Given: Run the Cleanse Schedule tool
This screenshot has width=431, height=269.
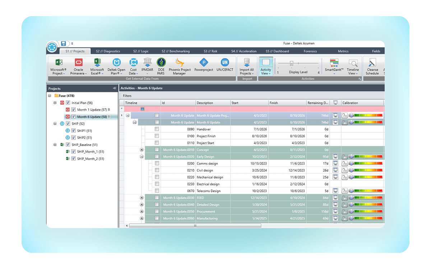Looking at the screenshot, I should pos(372,66).
